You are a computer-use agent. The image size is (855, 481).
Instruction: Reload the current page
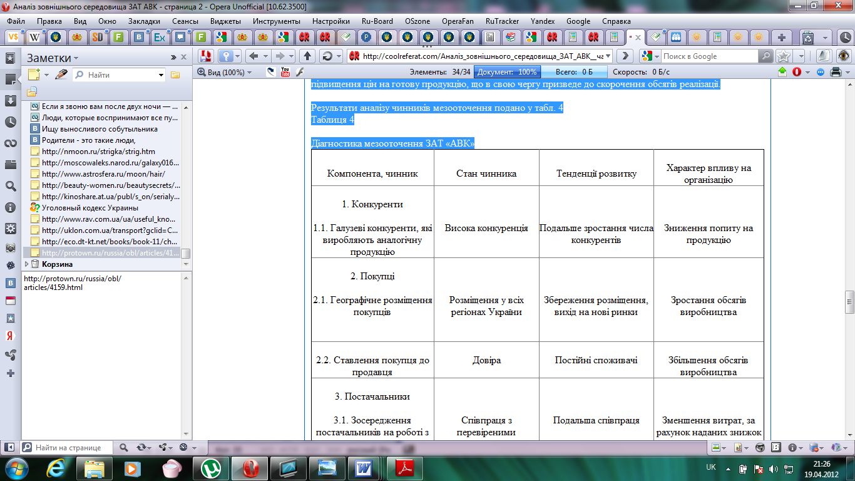pos(327,56)
